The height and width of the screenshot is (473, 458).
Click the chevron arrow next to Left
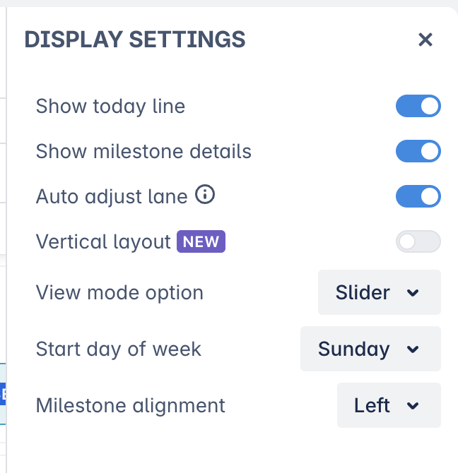click(x=413, y=406)
